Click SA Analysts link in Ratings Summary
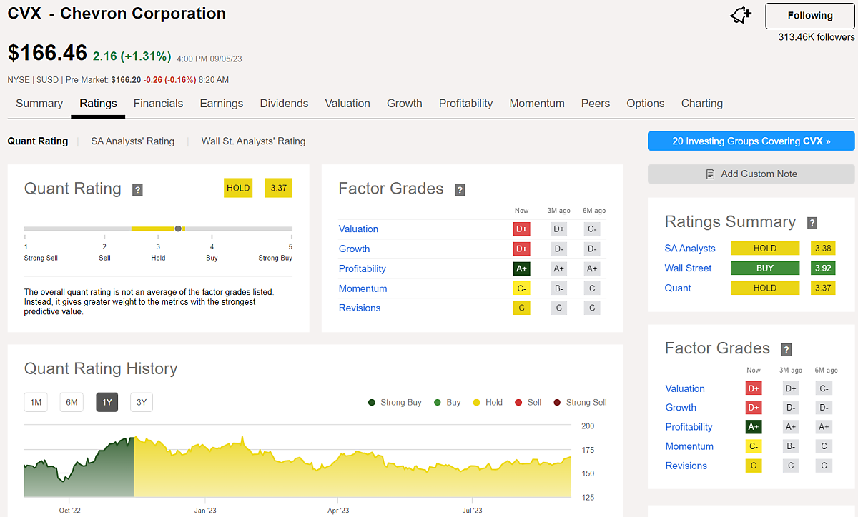 pos(690,249)
